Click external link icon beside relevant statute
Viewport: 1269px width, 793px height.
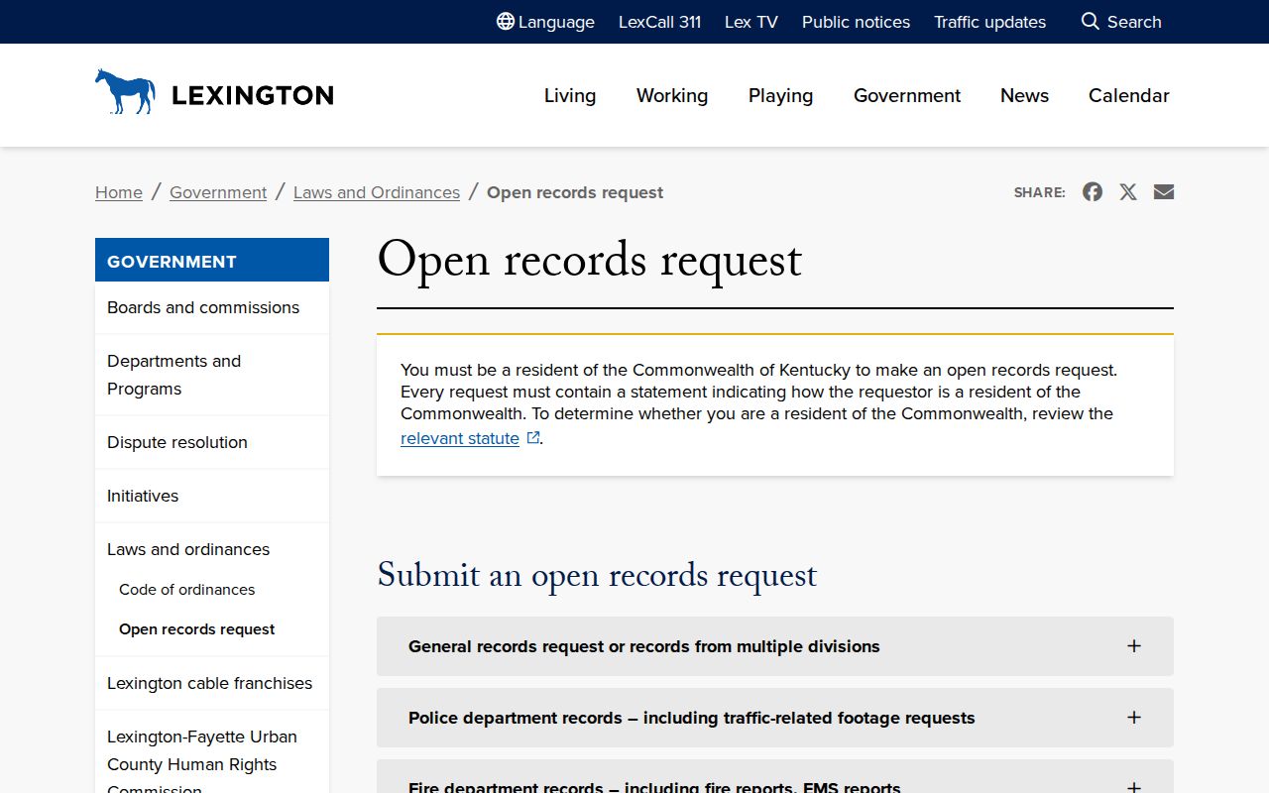[532, 438]
